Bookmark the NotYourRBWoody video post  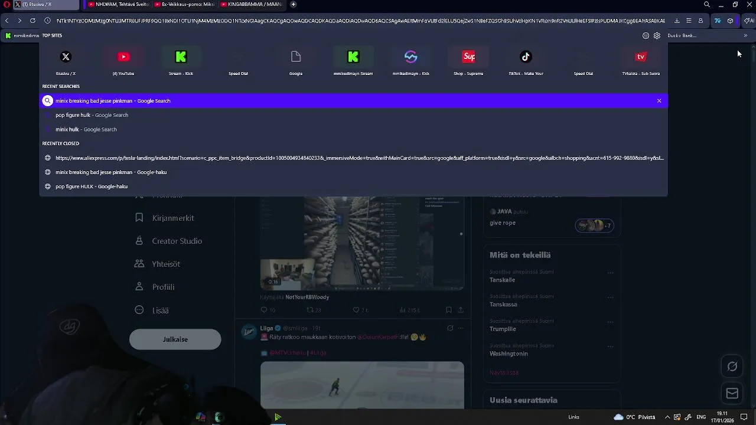[x=449, y=310]
